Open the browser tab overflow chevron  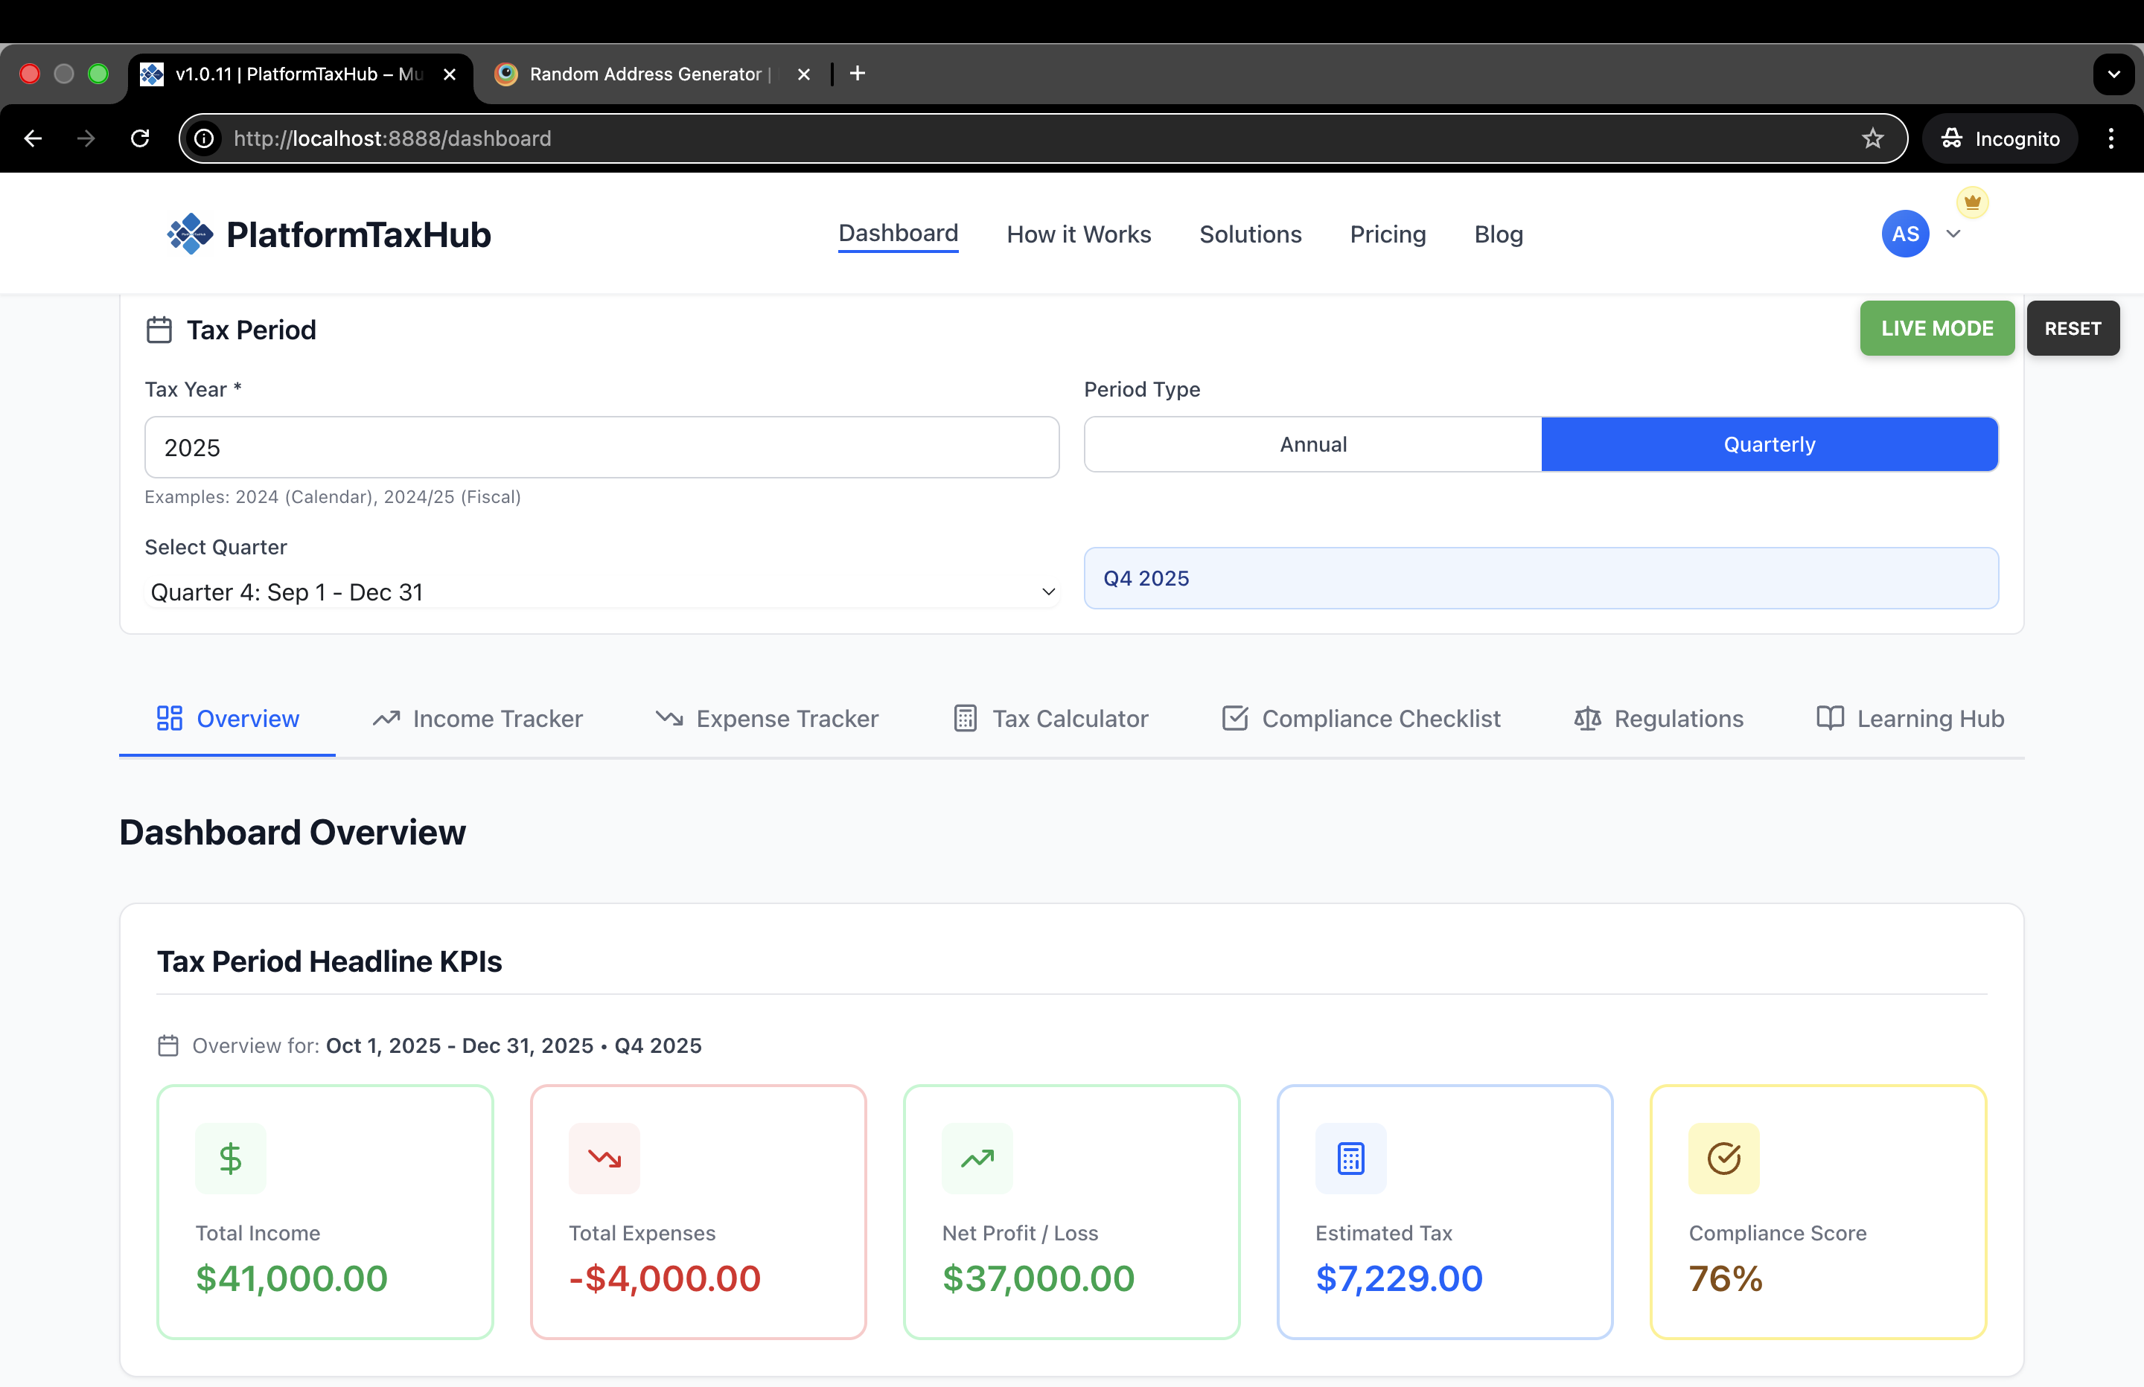click(2113, 74)
